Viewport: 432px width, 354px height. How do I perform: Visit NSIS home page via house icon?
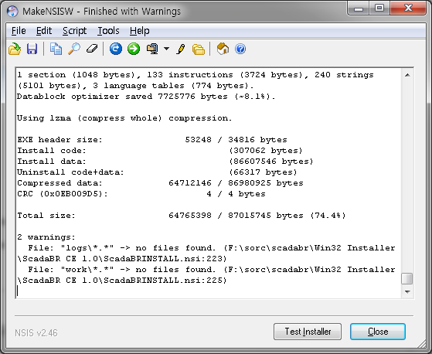click(223, 49)
